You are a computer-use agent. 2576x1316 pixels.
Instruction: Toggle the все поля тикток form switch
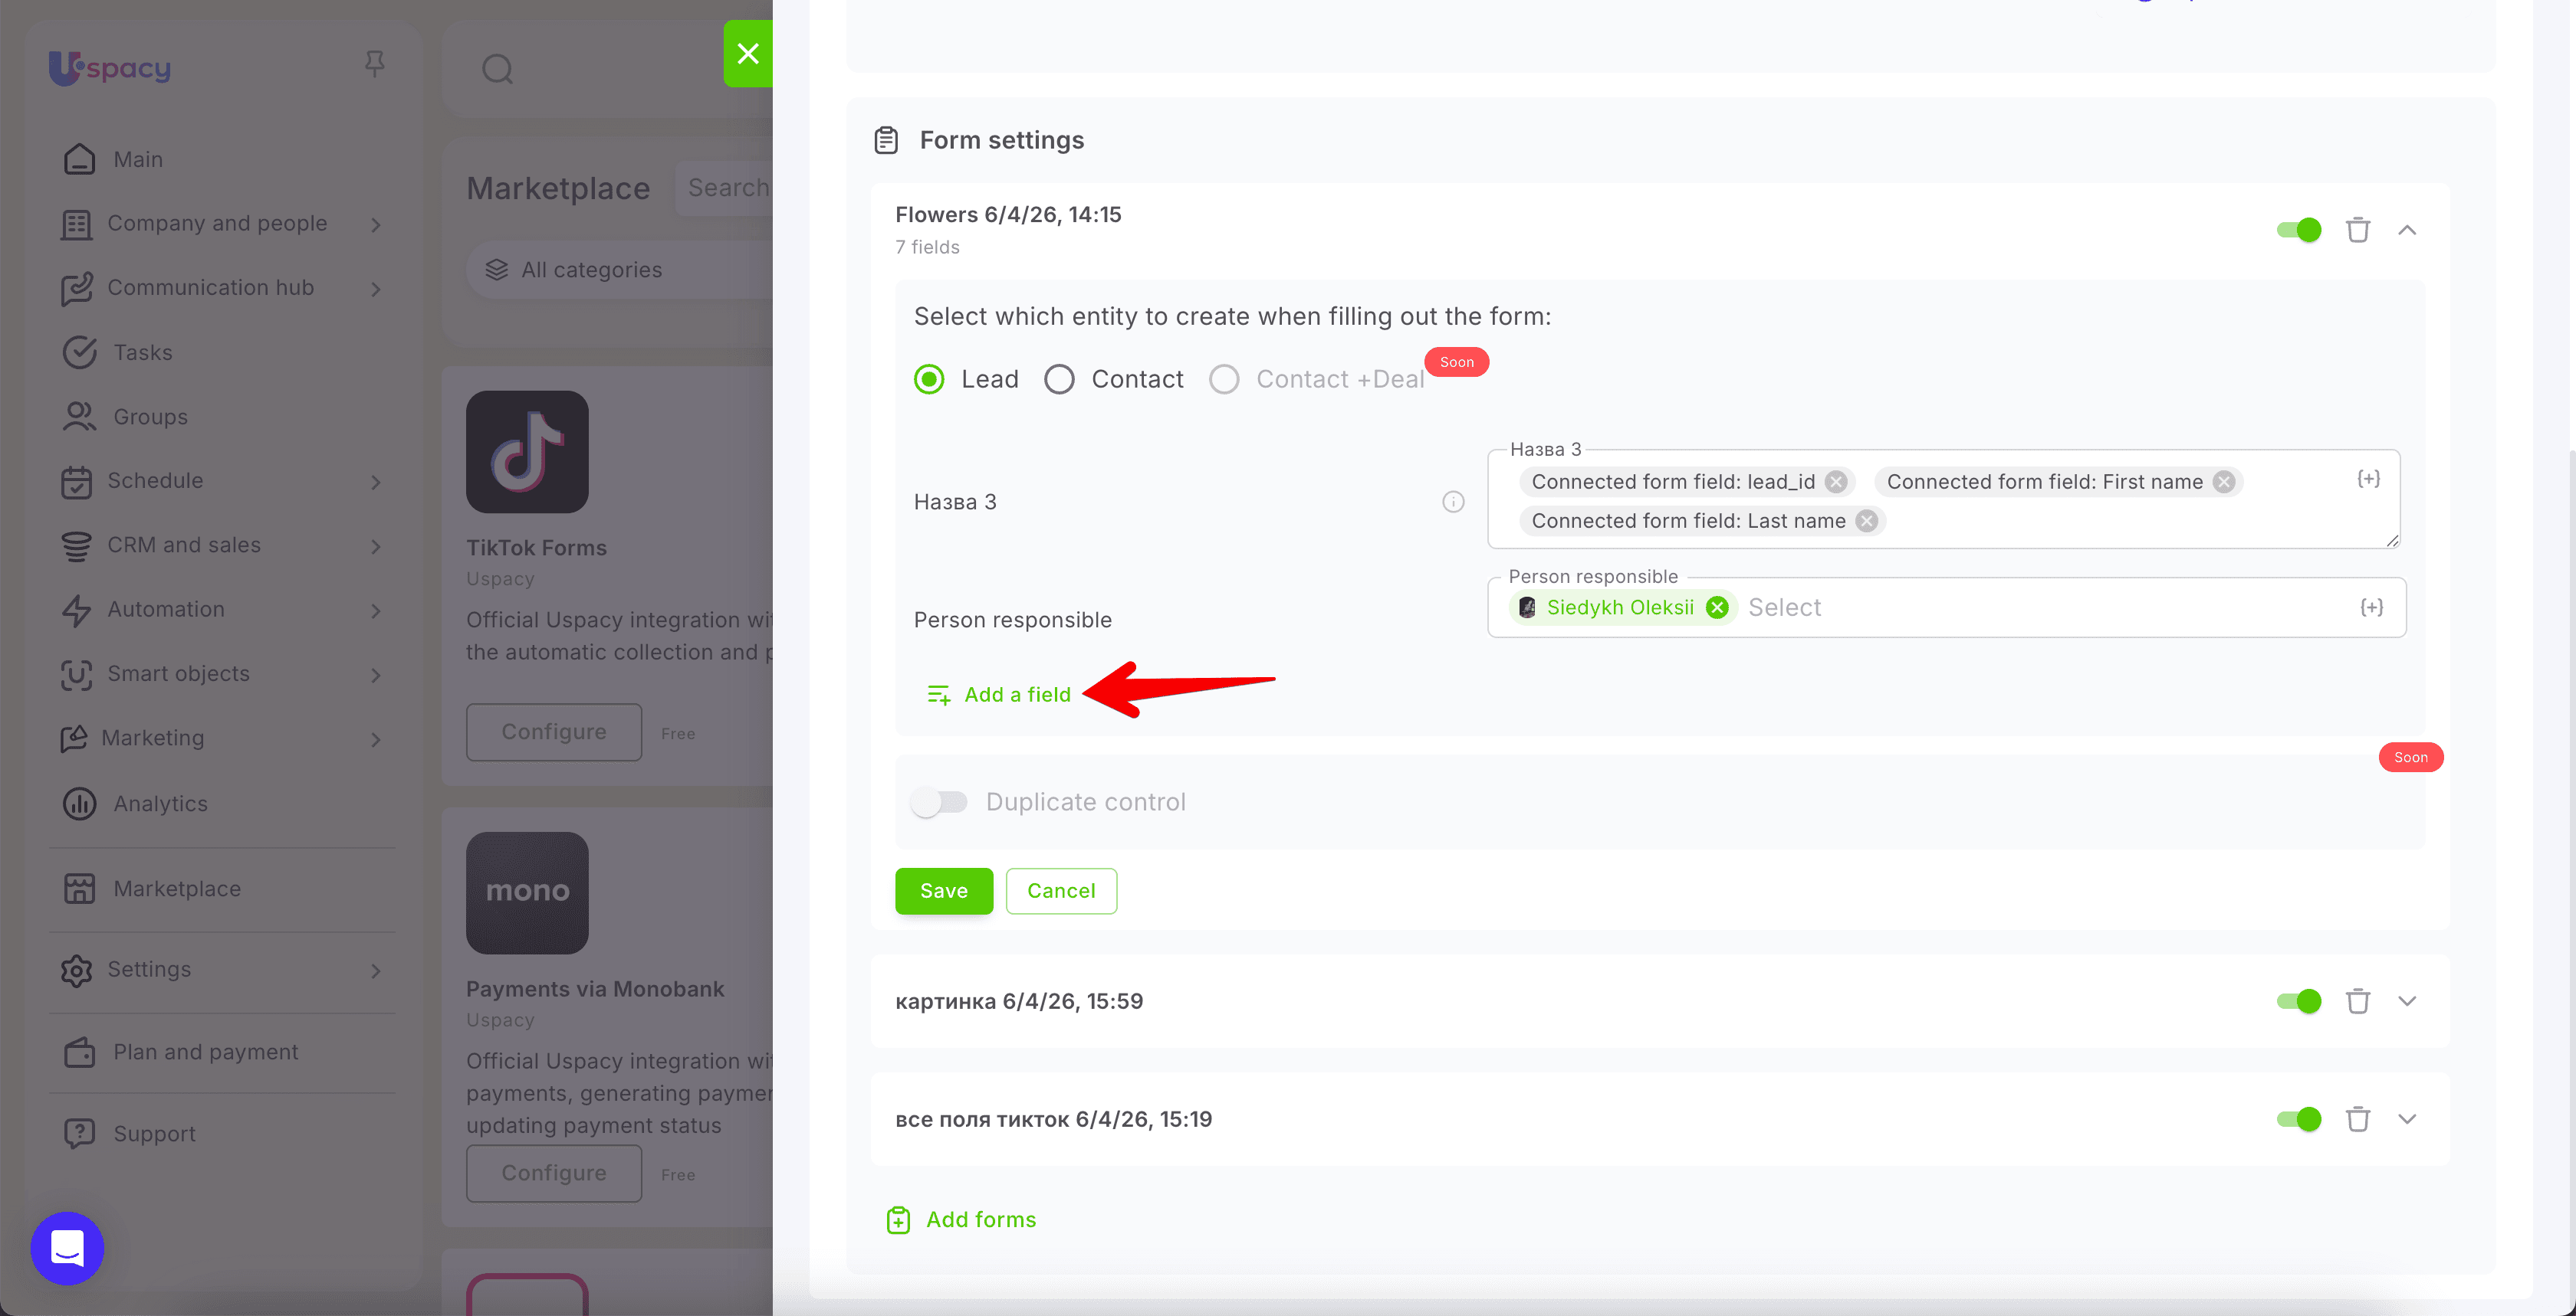(x=2299, y=1119)
